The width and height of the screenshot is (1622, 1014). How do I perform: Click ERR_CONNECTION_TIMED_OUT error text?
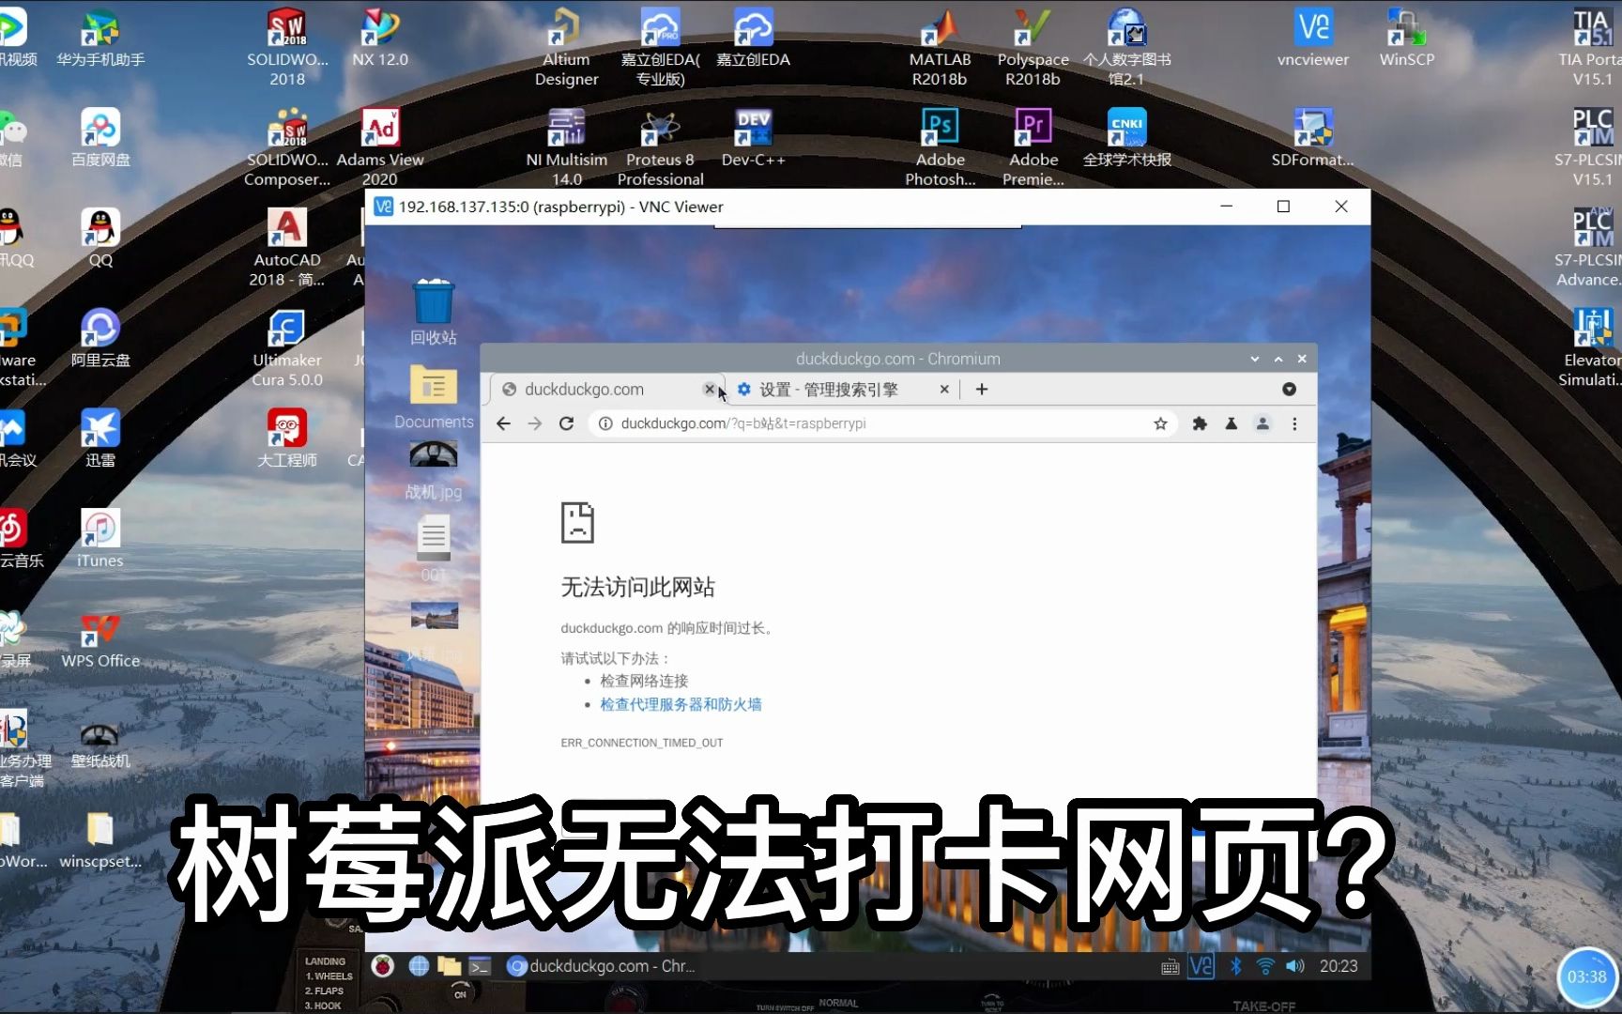(x=642, y=743)
